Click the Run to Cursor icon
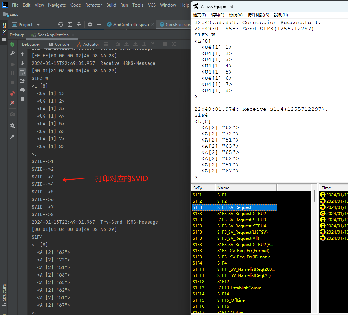This screenshot has height=315, width=348. (153, 44)
